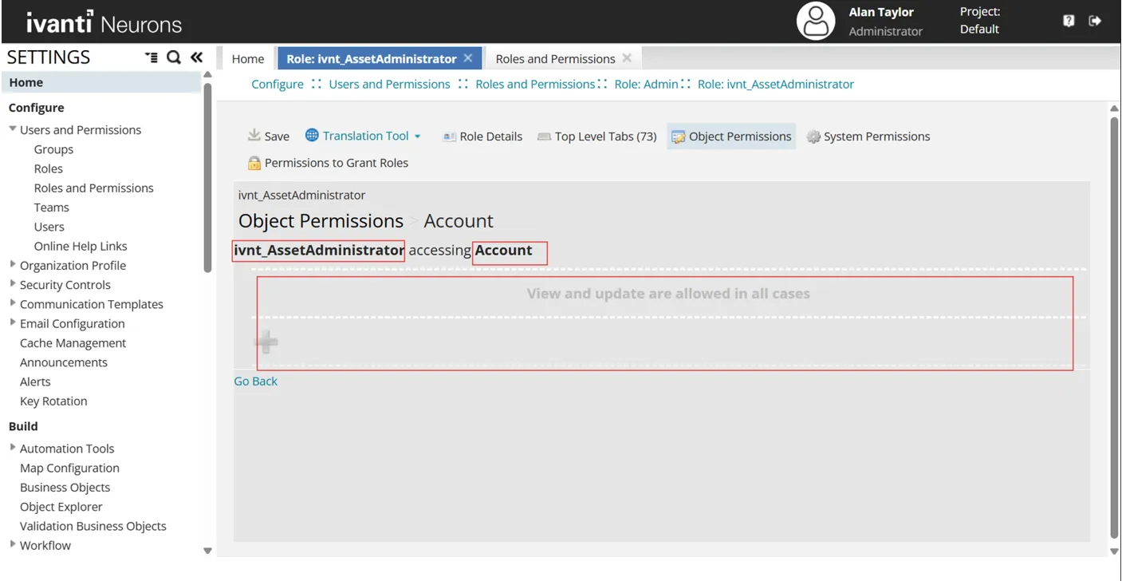Open Online Help Links in sidebar
Viewport: 1122px width, 585px height.
tap(81, 247)
